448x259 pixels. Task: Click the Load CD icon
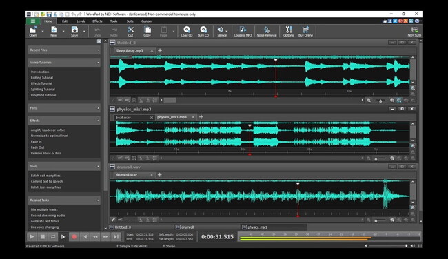(187, 31)
